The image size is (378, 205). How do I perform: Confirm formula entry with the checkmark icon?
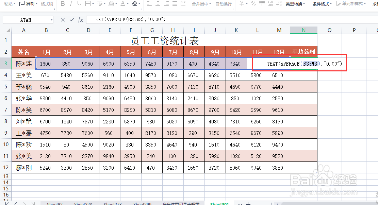[x=71, y=20]
